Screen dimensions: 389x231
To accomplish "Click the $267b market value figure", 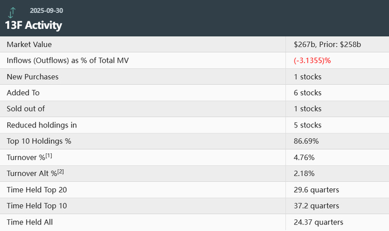I will 303,44.
